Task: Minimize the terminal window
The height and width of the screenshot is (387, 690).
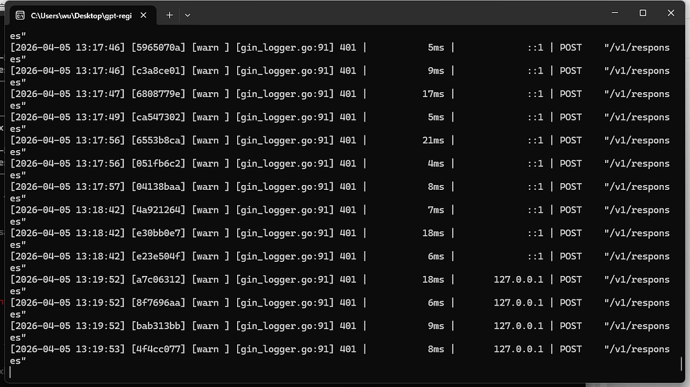Action: 615,13
